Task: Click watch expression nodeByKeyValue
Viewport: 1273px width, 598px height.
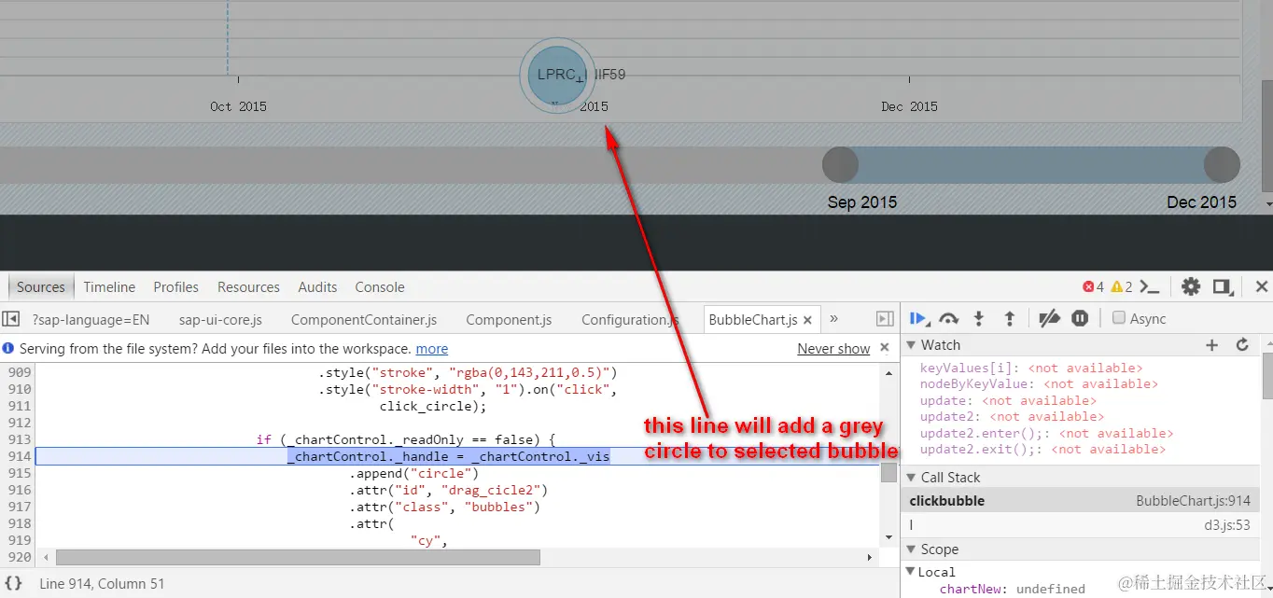Action: (1039, 383)
